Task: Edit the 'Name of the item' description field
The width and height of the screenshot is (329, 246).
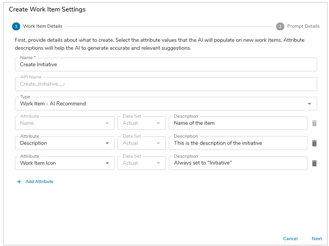Action: pos(238,123)
